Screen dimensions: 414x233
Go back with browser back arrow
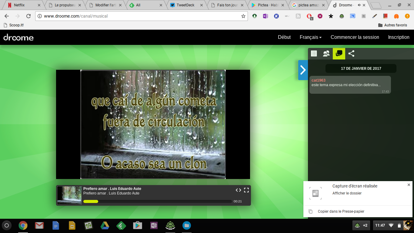[x=7, y=16]
